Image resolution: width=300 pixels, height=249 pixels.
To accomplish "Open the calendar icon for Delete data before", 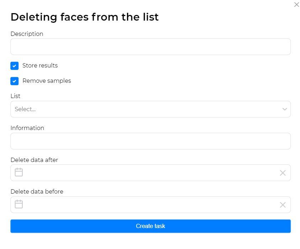I will (19, 204).
